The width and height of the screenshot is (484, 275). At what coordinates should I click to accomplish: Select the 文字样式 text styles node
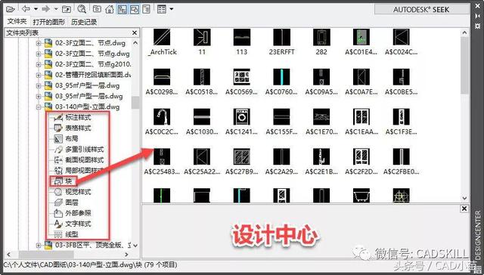point(78,224)
